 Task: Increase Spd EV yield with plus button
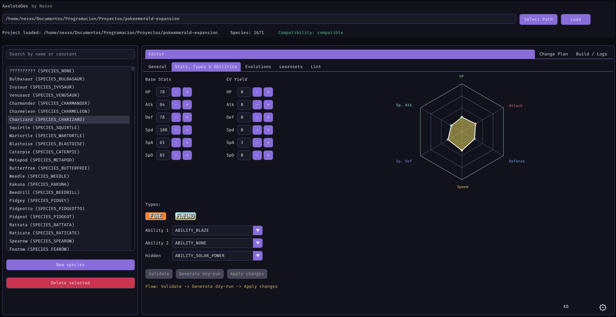(x=268, y=130)
